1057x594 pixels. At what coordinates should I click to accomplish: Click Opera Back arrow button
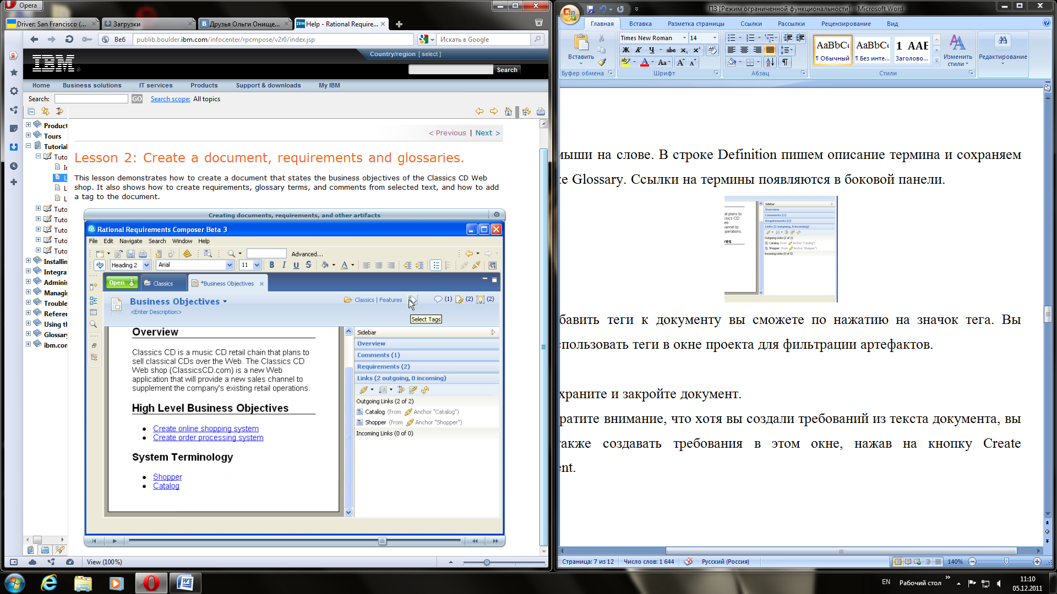coord(34,39)
